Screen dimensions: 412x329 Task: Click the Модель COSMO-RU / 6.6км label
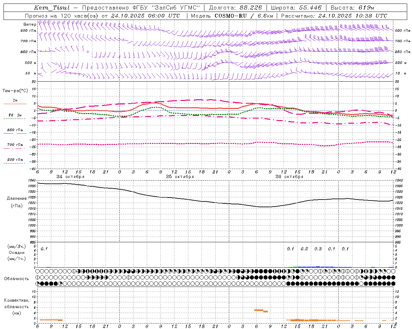(231, 16)
